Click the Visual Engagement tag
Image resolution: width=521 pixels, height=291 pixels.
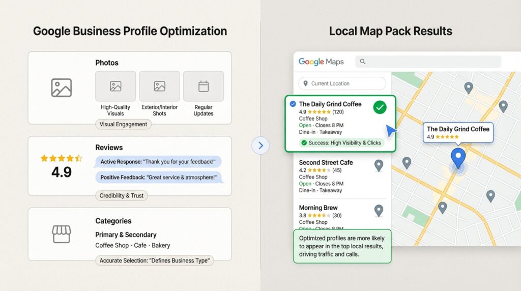pyautogui.click(x=123, y=124)
